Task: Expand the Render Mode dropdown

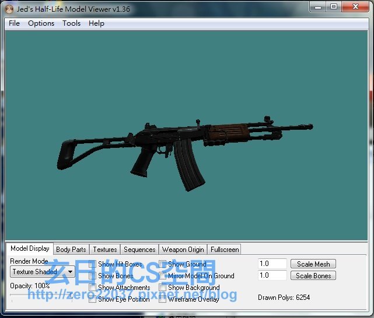Action: tap(43, 272)
